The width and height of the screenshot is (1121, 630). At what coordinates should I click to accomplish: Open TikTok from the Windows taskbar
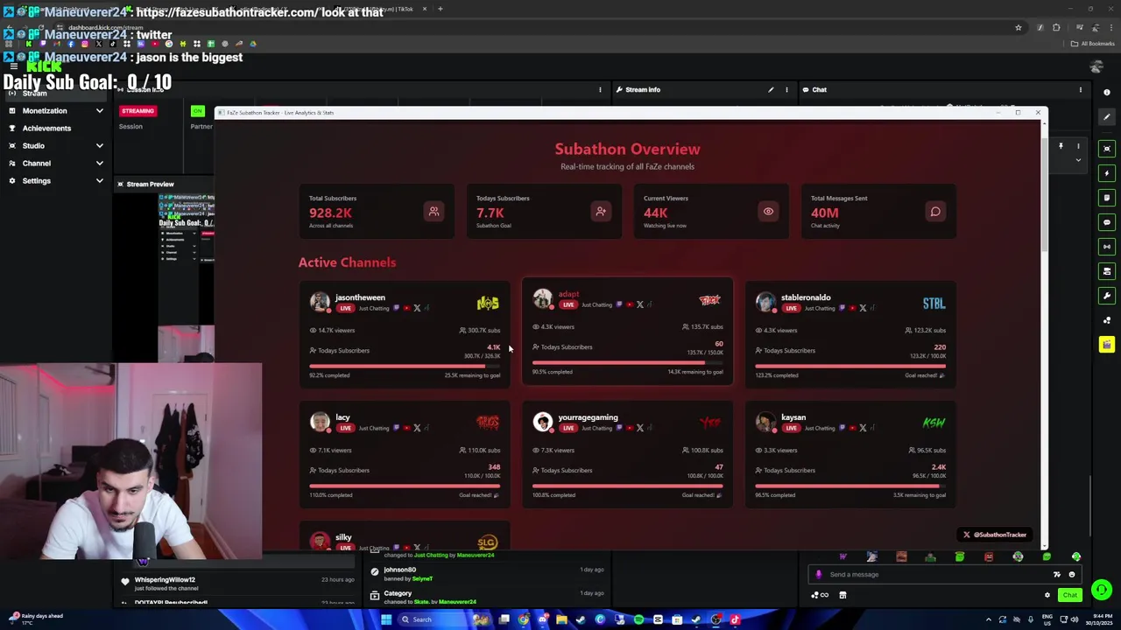(x=734, y=619)
